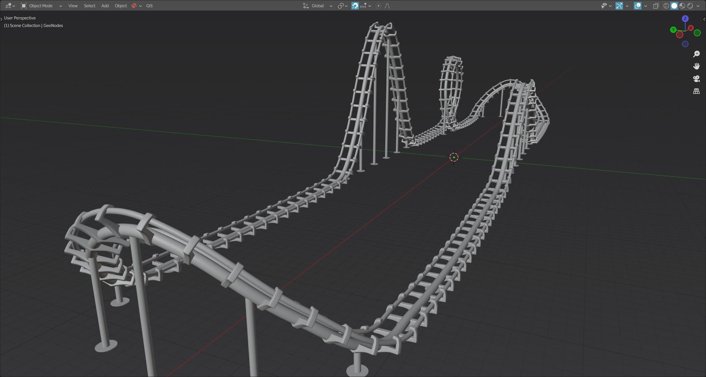Viewport: 706px width, 377px height.
Task: Expand the gizmo options dropdown arrow
Action: tap(627, 6)
